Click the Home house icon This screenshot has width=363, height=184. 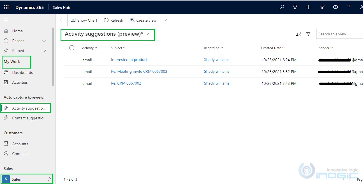(6, 31)
